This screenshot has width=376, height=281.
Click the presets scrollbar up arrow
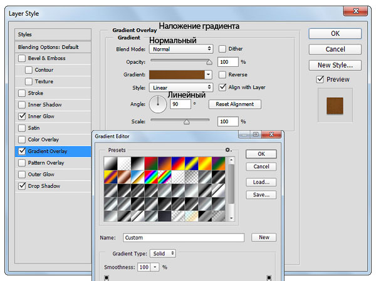231,160
